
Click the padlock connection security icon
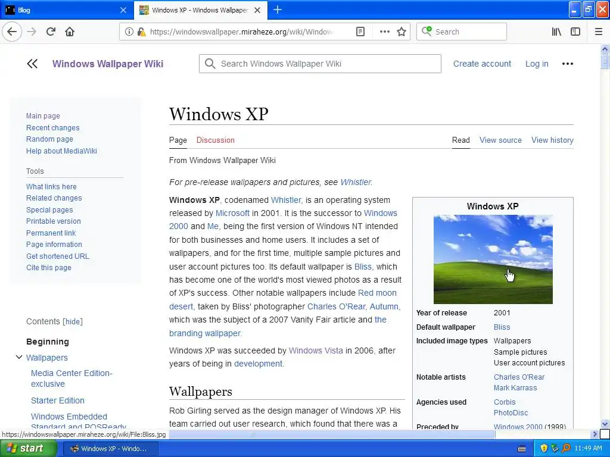click(x=141, y=32)
